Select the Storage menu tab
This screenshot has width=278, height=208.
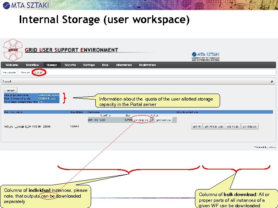(52, 65)
